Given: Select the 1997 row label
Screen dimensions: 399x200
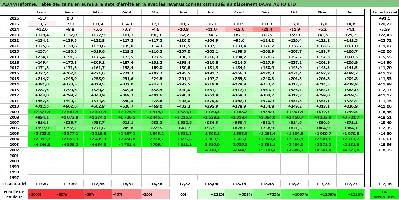Looking at the screenshot, I should click(14, 178).
